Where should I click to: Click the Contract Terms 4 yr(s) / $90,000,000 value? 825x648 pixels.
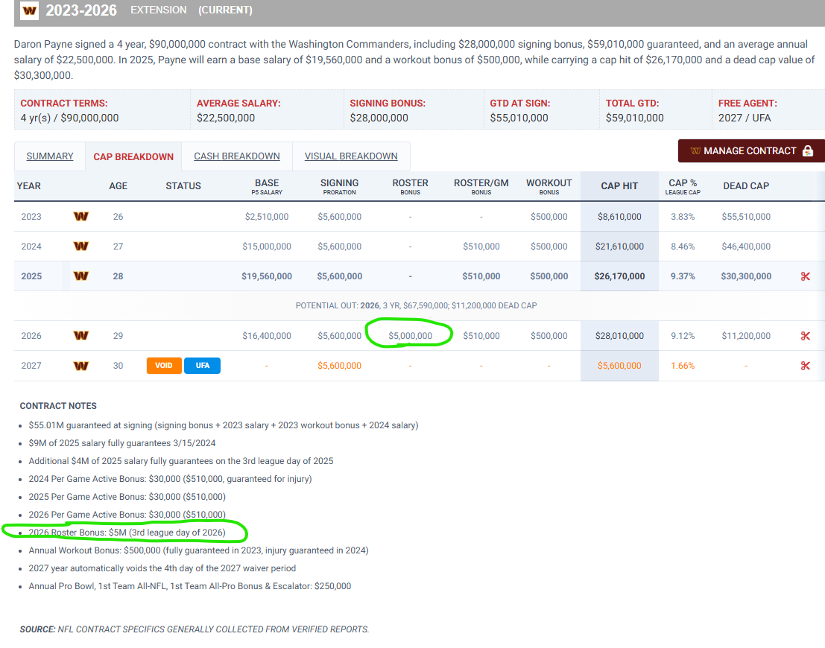coord(69,118)
